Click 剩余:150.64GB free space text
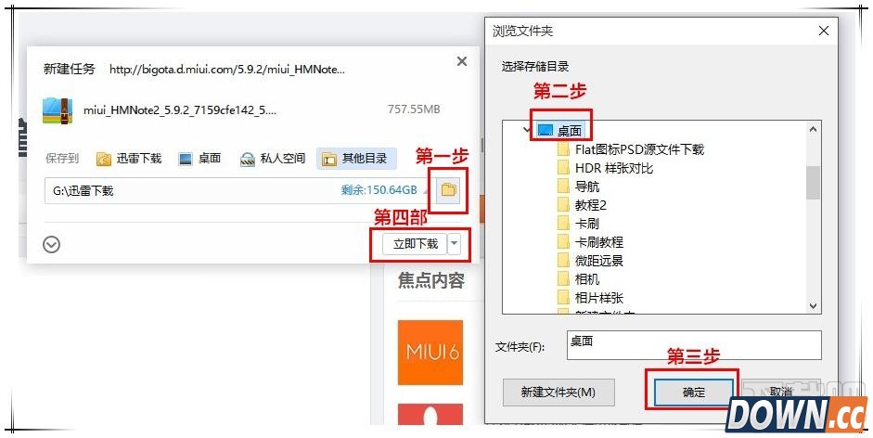The height and width of the screenshot is (438, 873). (x=379, y=190)
